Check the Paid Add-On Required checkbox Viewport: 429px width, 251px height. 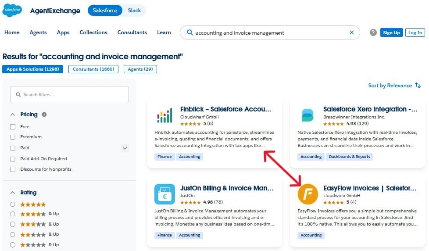coord(13,159)
